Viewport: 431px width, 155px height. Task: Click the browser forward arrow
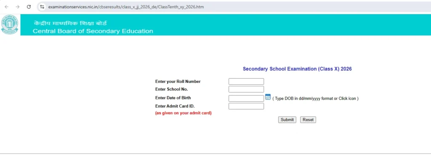pos(18,7)
